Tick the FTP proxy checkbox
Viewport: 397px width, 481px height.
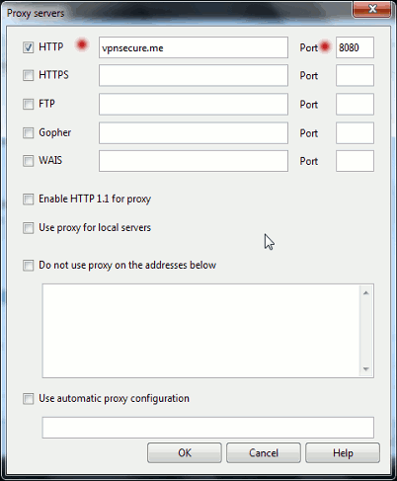point(29,104)
